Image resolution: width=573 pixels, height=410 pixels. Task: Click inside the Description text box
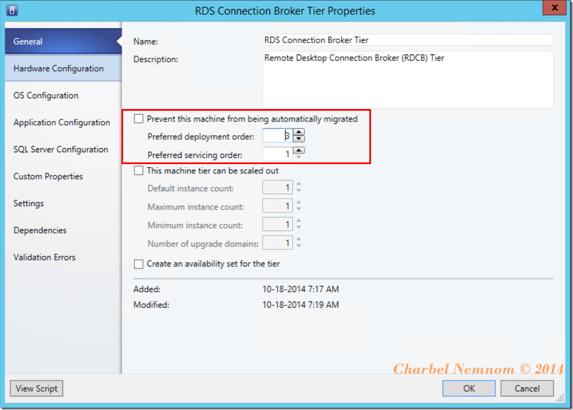point(408,80)
